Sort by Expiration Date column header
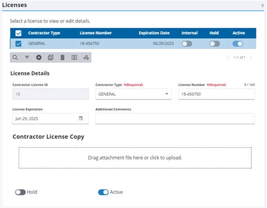The width and height of the screenshot is (267, 208). point(154,33)
